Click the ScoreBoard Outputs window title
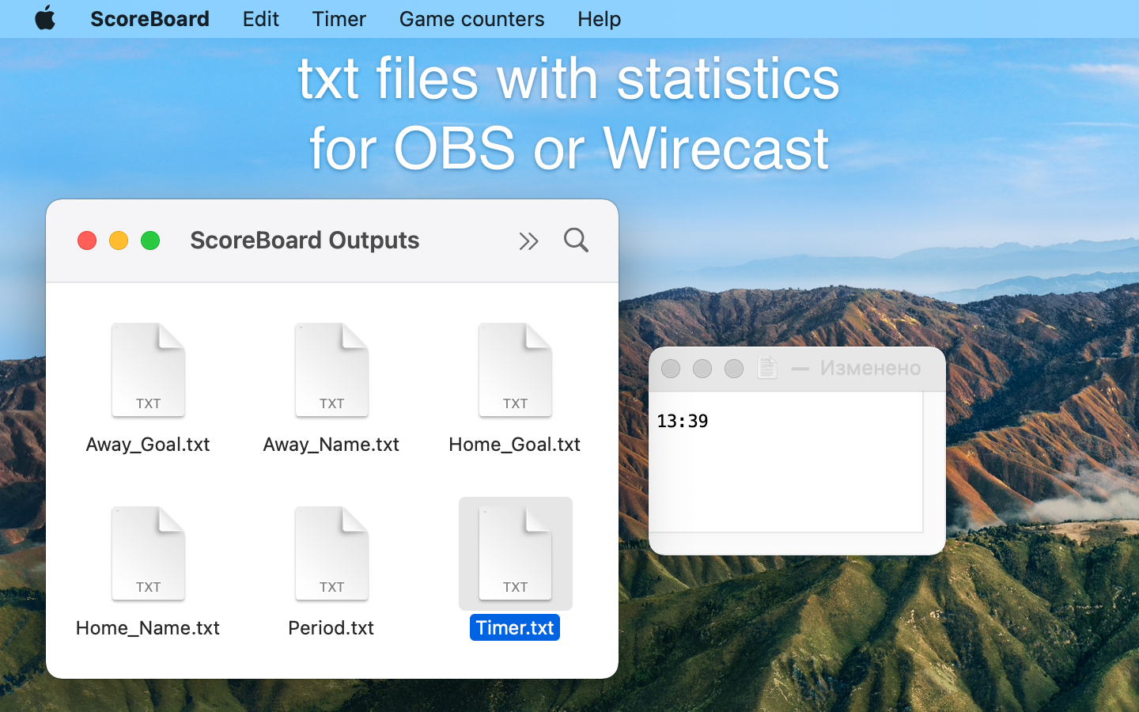1139x712 pixels. pyautogui.click(x=305, y=240)
